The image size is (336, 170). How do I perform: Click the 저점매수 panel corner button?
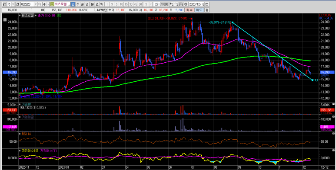coord(334,150)
